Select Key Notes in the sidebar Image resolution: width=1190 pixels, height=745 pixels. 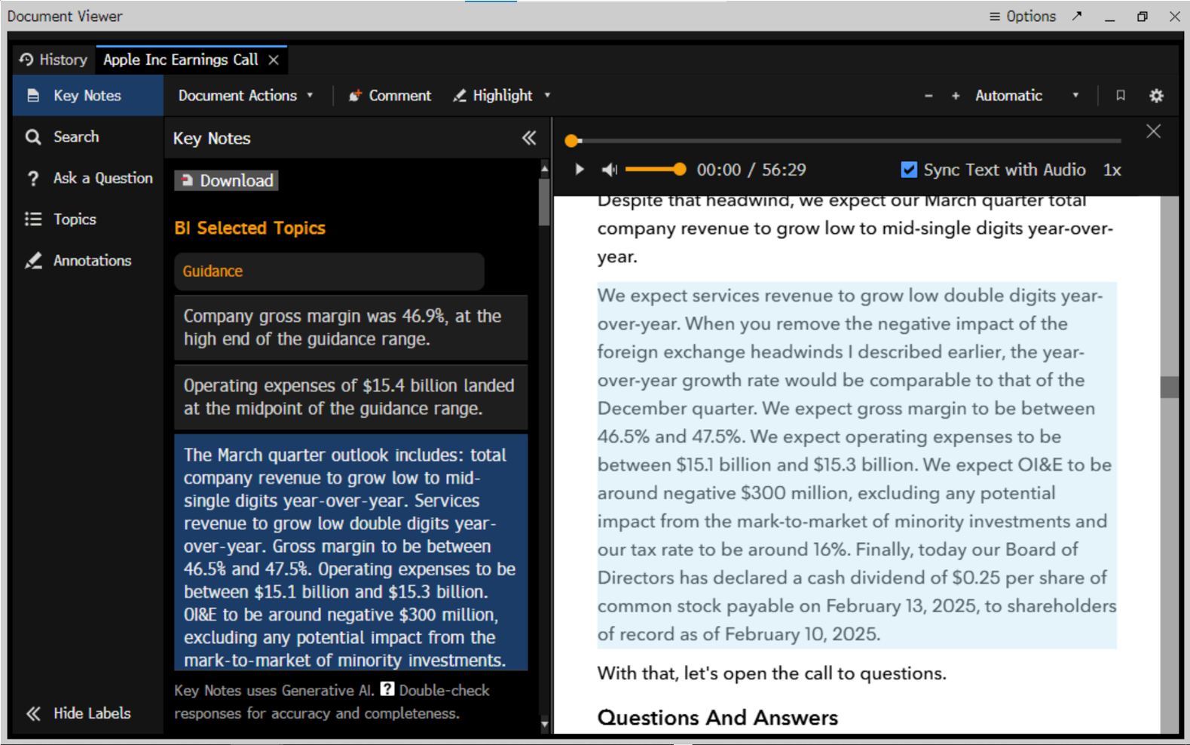(x=88, y=96)
